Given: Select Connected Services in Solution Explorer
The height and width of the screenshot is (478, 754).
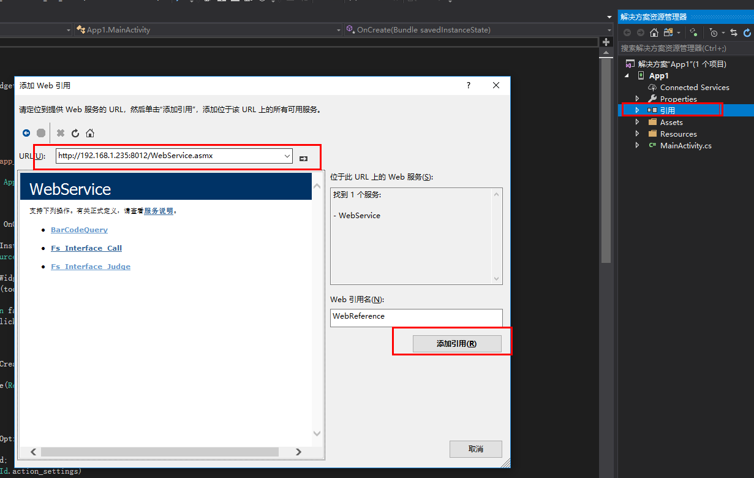Looking at the screenshot, I should (x=695, y=88).
